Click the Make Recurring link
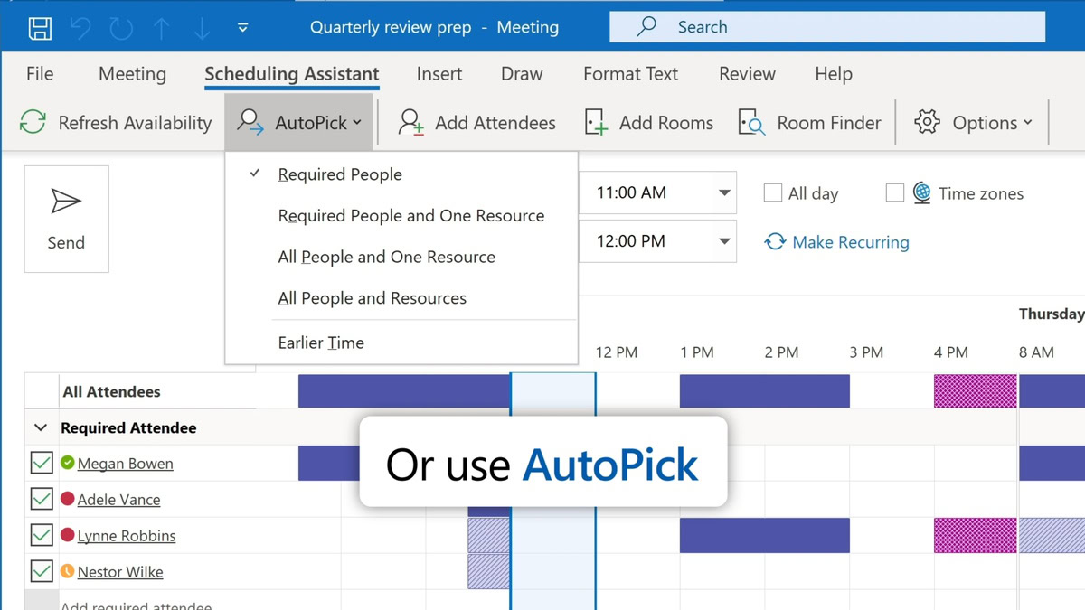 click(836, 242)
